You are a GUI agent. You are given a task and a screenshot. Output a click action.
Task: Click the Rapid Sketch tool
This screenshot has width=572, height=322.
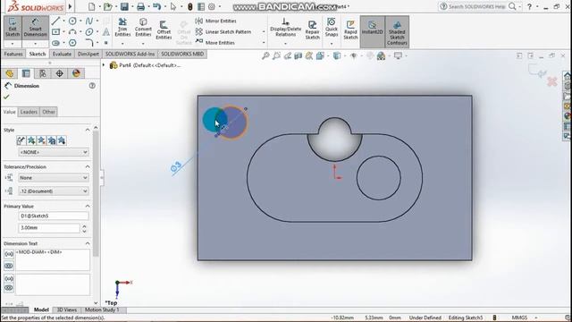pos(350,30)
